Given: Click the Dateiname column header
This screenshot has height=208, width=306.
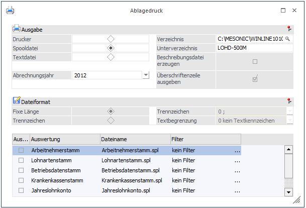Looking at the screenshot, I should coord(134,138).
